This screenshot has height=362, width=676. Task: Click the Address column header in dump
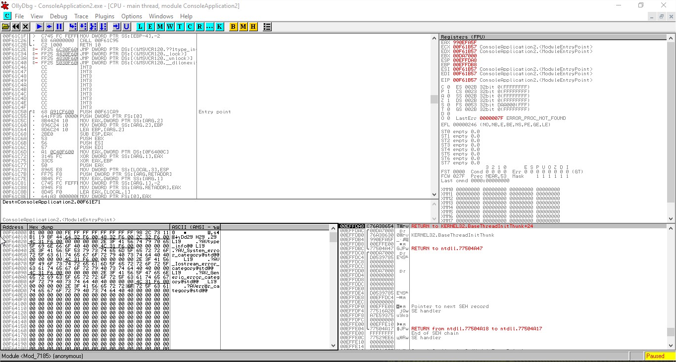coord(14,227)
